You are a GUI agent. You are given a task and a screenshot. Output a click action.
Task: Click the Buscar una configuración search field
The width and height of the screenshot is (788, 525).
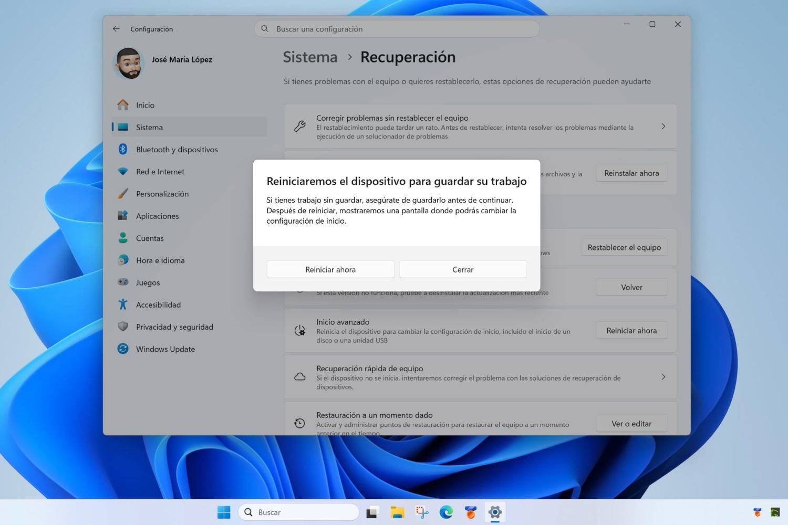tap(397, 29)
